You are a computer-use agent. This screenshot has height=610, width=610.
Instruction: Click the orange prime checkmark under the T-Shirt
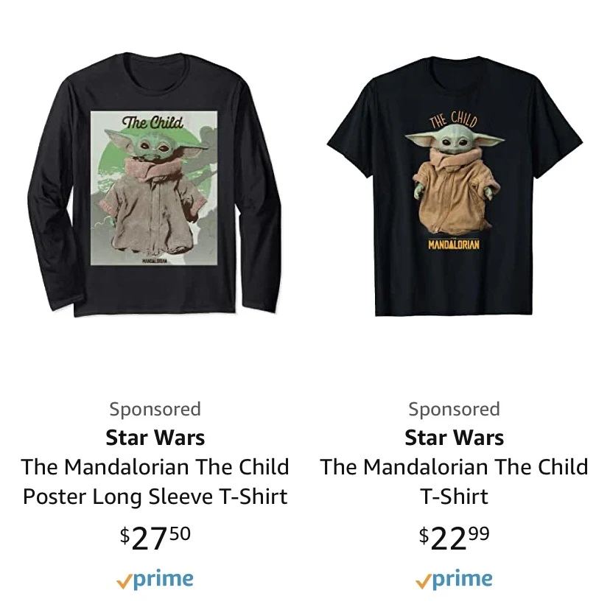click(424, 581)
